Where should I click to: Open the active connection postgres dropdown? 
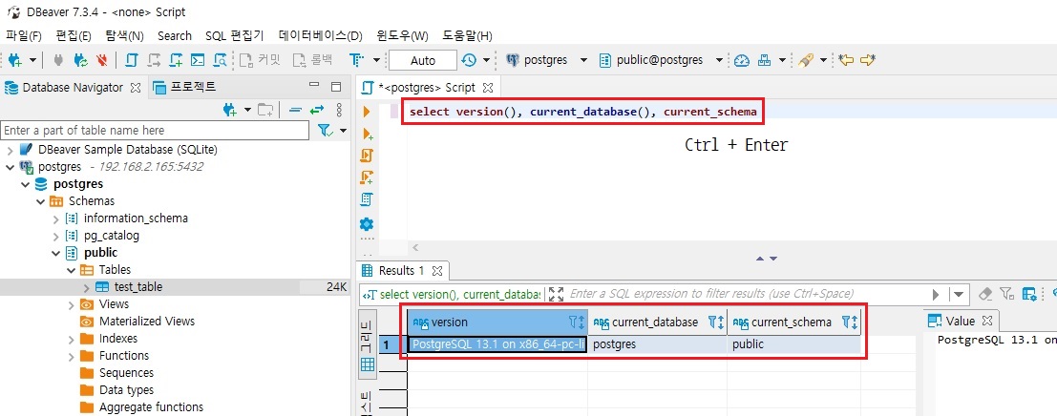click(x=583, y=60)
